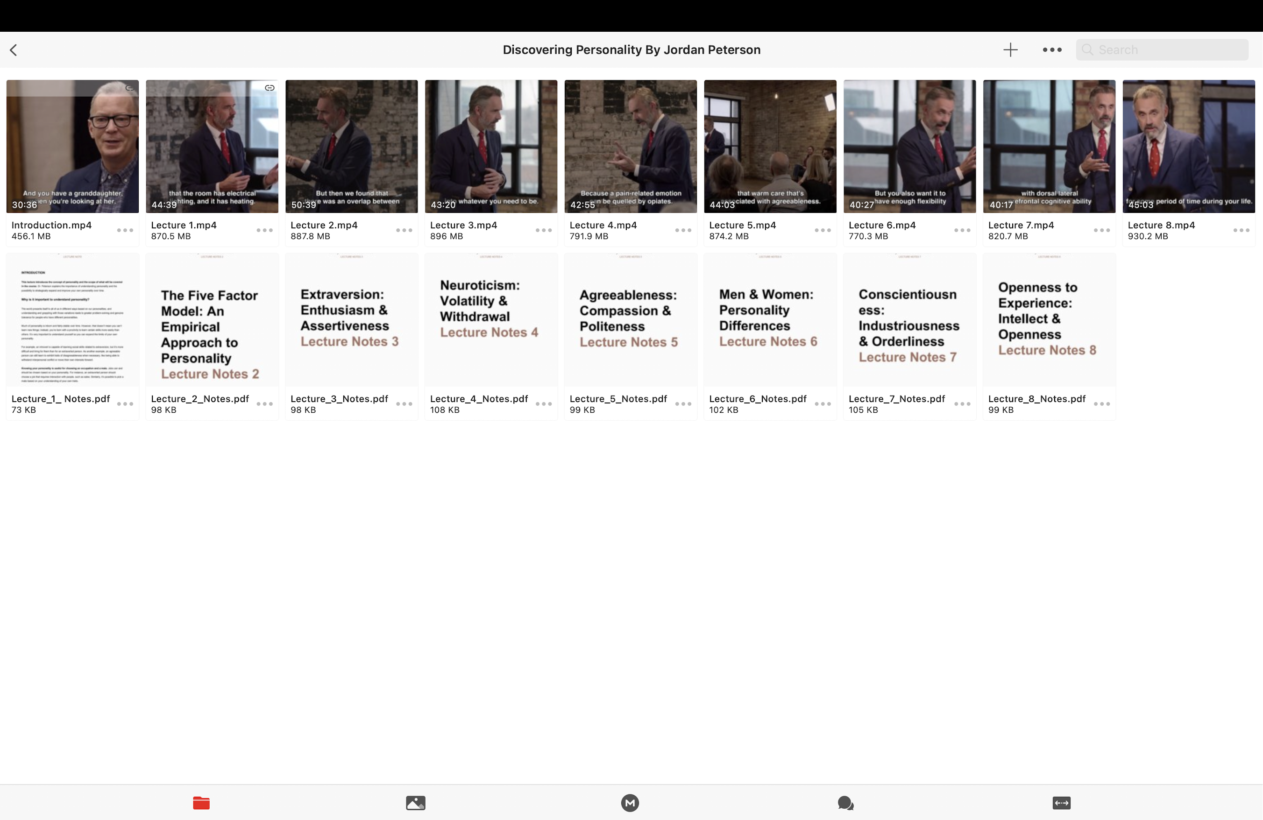Play the Lecture 1.mp4 video thumbnail

click(212, 146)
